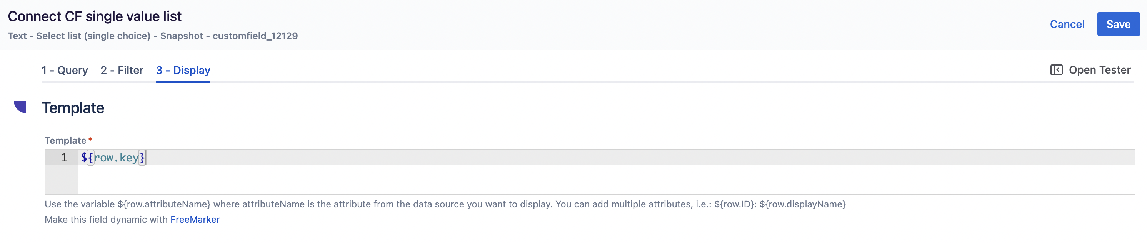
Task: Click the Template section heading
Action: point(73,108)
